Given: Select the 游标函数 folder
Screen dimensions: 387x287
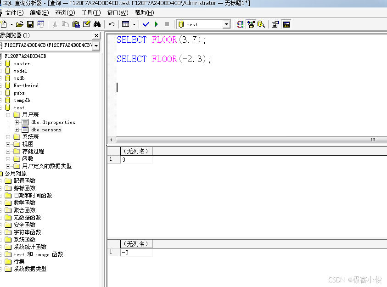Looking at the screenshot, I should pos(24,188).
